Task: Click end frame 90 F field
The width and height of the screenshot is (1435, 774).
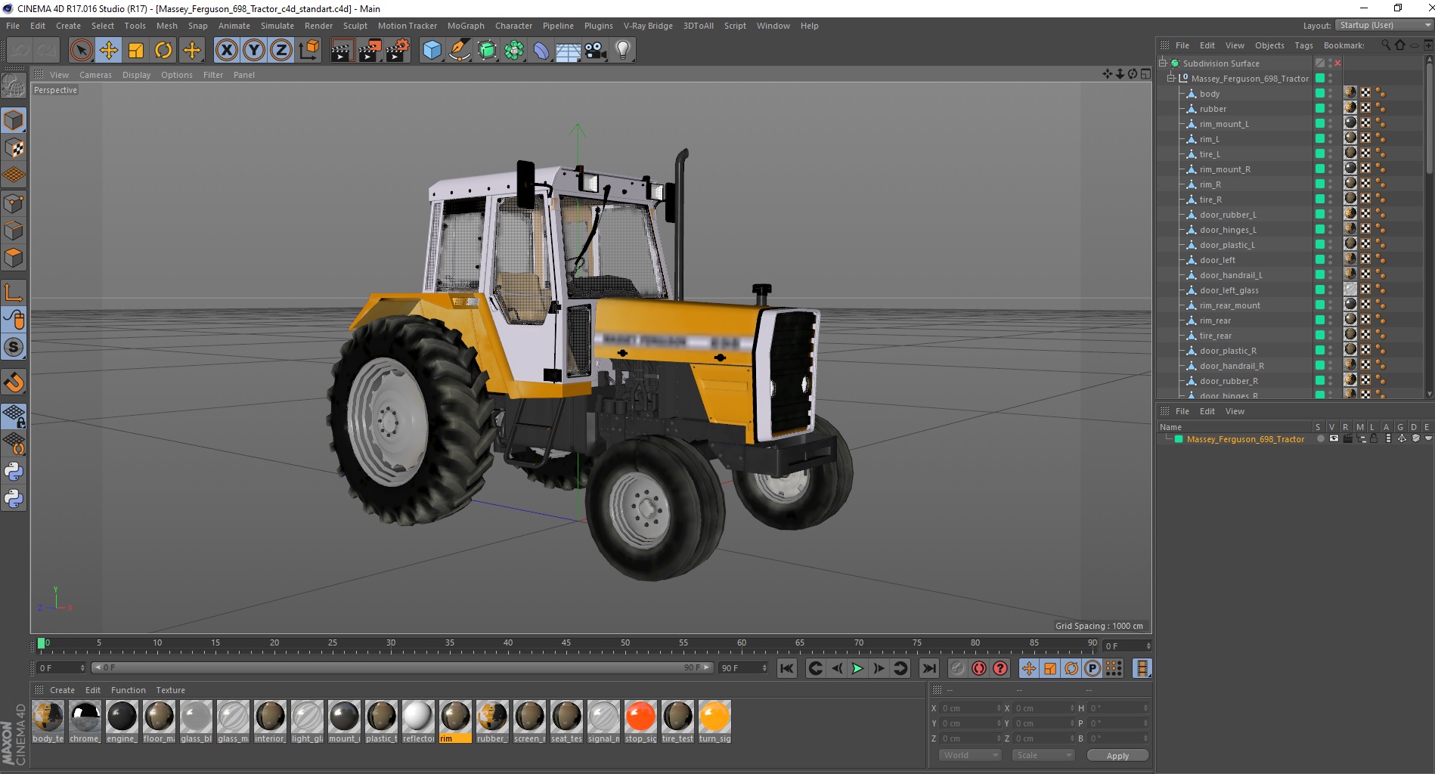Action: pos(743,668)
